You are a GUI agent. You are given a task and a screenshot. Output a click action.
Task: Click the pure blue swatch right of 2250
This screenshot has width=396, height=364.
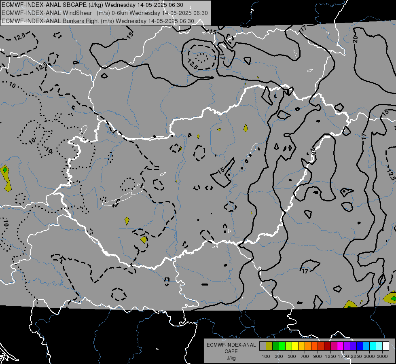[360, 346]
